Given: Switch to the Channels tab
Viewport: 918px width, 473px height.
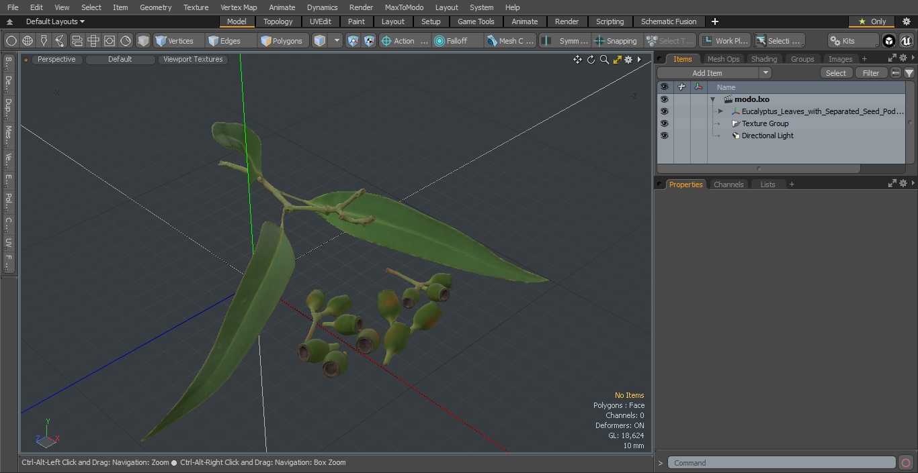Looking at the screenshot, I should tap(728, 185).
